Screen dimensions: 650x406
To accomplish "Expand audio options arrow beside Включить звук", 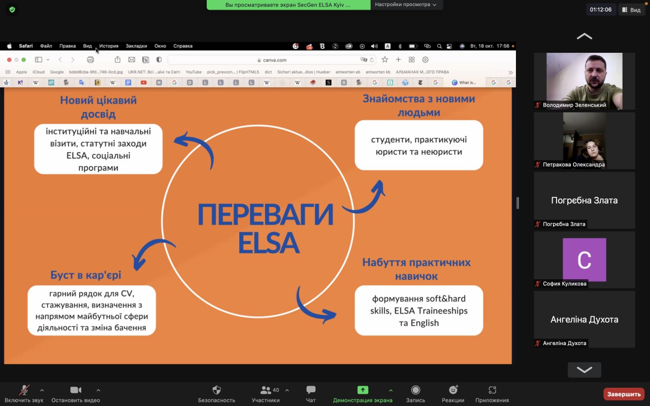I will pyautogui.click(x=42, y=390).
